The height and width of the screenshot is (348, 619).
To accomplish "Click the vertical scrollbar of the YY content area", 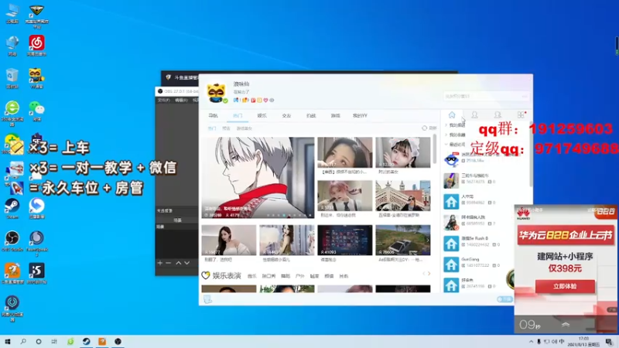I will click(x=435, y=148).
